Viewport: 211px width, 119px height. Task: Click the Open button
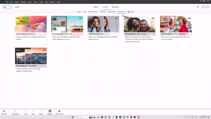pyautogui.click(x=5, y=7)
